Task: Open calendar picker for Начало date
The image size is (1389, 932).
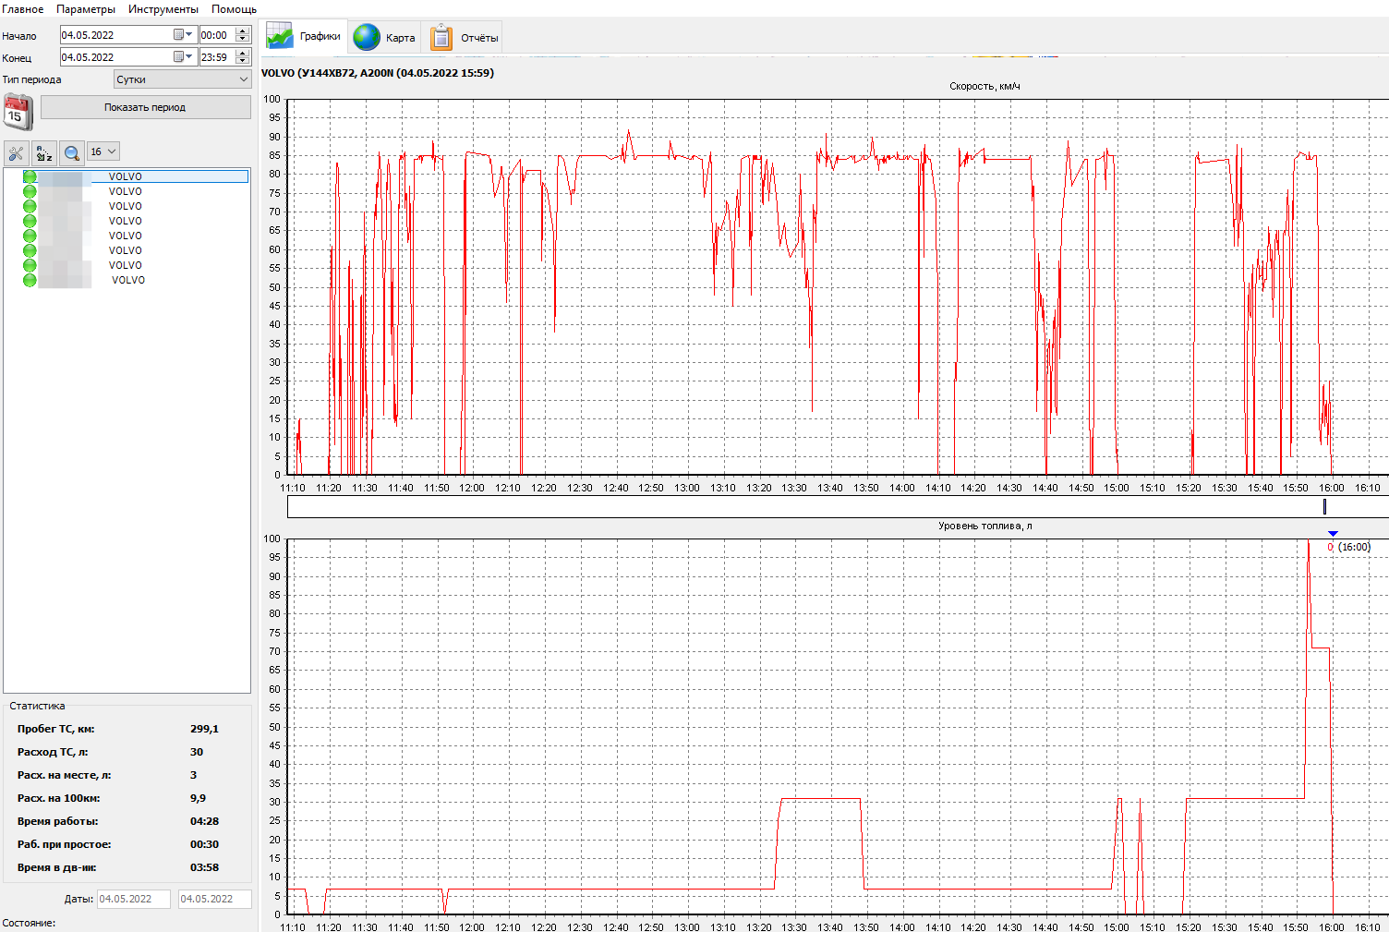Action: point(178,35)
